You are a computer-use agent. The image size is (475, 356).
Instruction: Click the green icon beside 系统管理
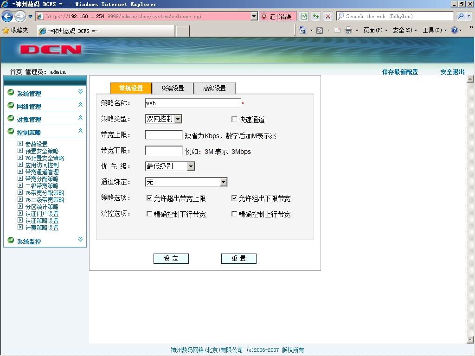tap(11, 92)
